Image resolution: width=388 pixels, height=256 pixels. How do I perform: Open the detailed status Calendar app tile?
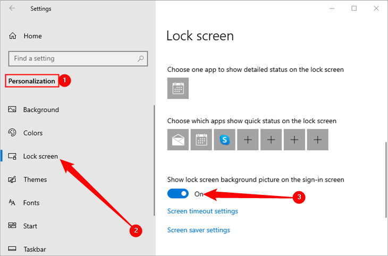click(x=178, y=88)
